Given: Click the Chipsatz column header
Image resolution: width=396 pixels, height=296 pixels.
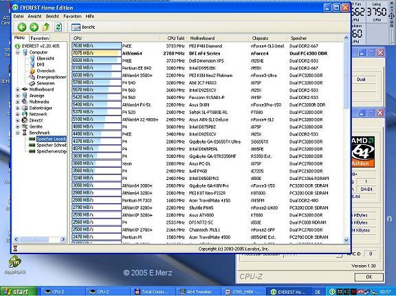Looking at the screenshot, I should [x=268, y=38].
